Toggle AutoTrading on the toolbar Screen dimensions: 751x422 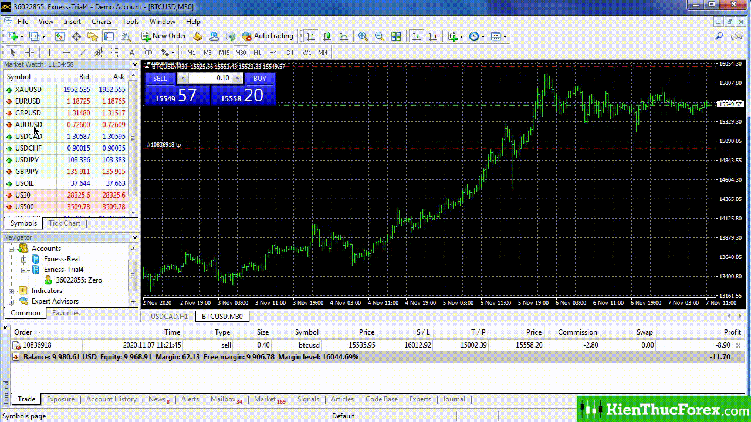(268, 36)
